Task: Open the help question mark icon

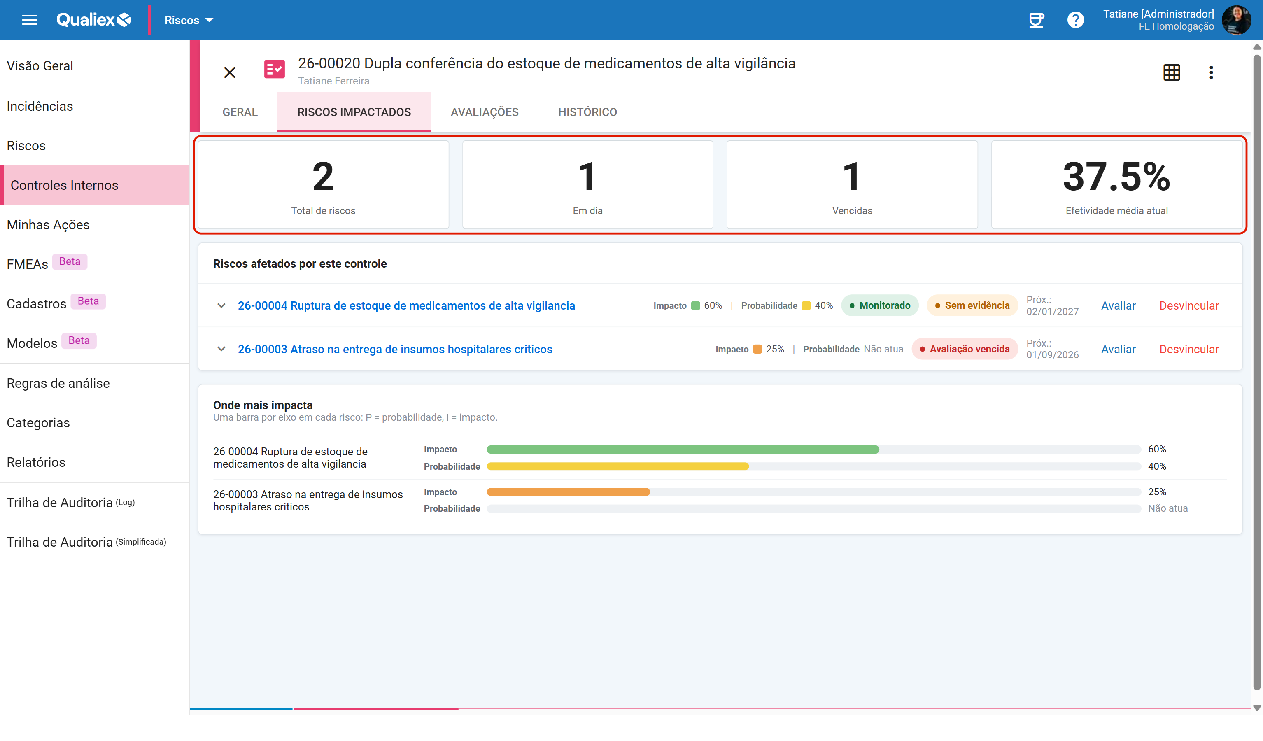Action: click(x=1076, y=20)
